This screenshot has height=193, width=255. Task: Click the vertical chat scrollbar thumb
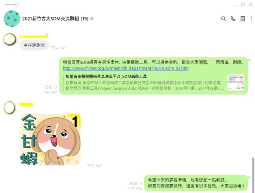[x=253, y=175]
